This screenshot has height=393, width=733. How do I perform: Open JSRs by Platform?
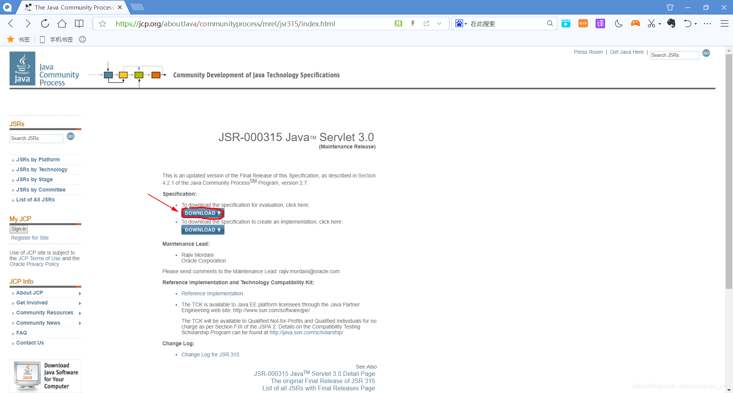pyautogui.click(x=38, y=159)
